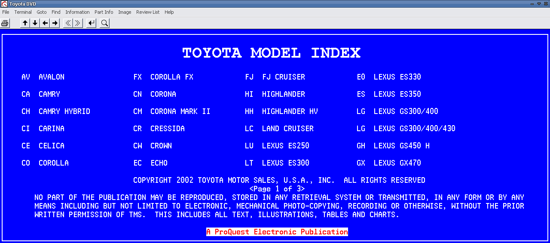Click the Enter/return arrow toolbar icon
550x243 pixels.
(91, 23)
